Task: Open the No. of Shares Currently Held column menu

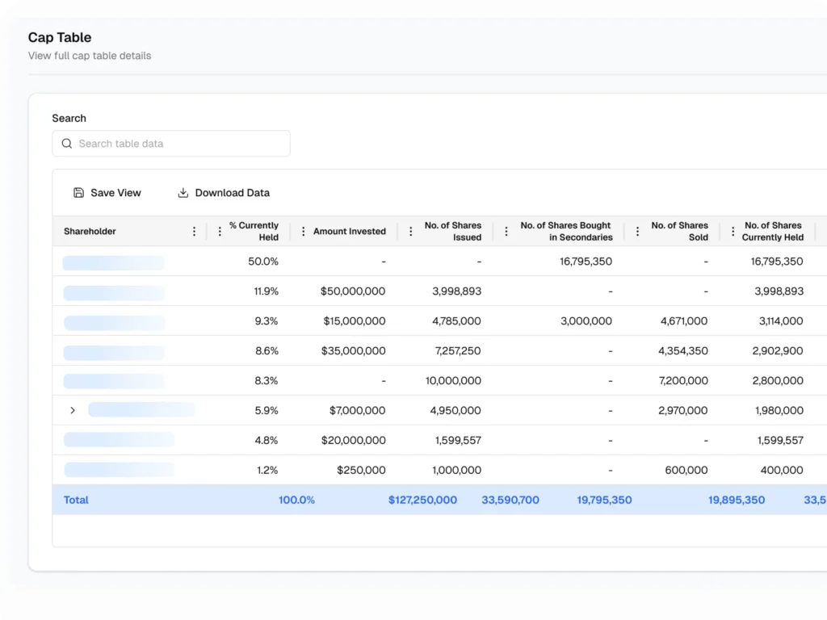Action: [x=732, y=231]
